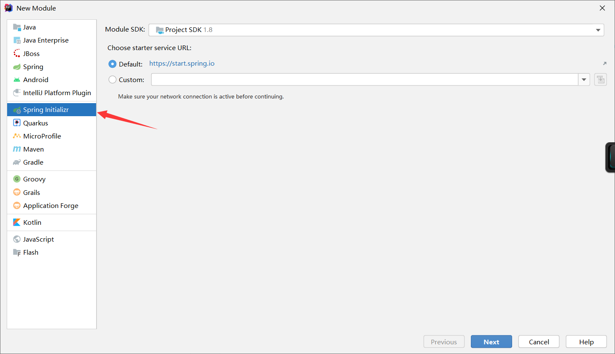Select the Android list entry
615x354 pixels.
coord(52,80)
